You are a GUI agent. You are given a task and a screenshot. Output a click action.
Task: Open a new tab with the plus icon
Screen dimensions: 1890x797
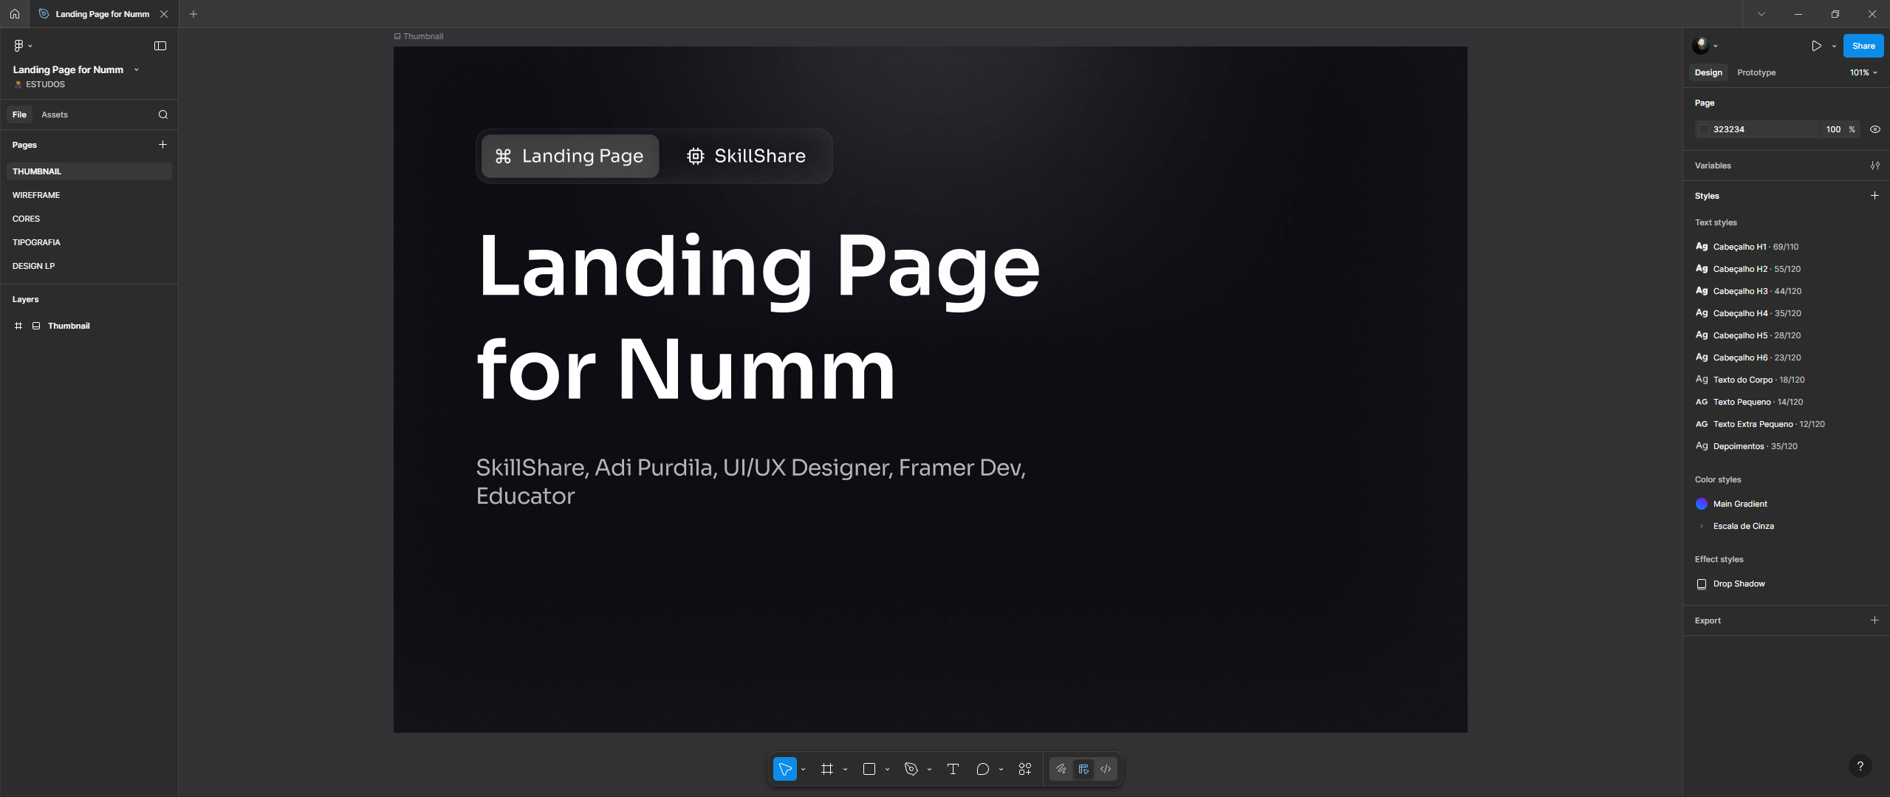pyautogui.click(x=194, y=13)
